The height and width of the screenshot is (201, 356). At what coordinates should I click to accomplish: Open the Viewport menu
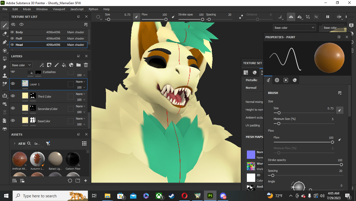click(59, 9)
